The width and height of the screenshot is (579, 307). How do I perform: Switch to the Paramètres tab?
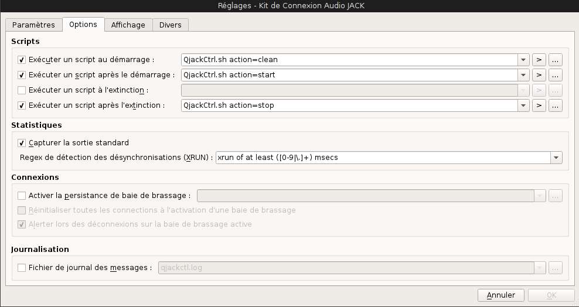[x=33, y=25]
